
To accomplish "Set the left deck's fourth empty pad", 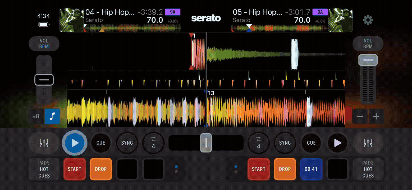I will [153, 169].
